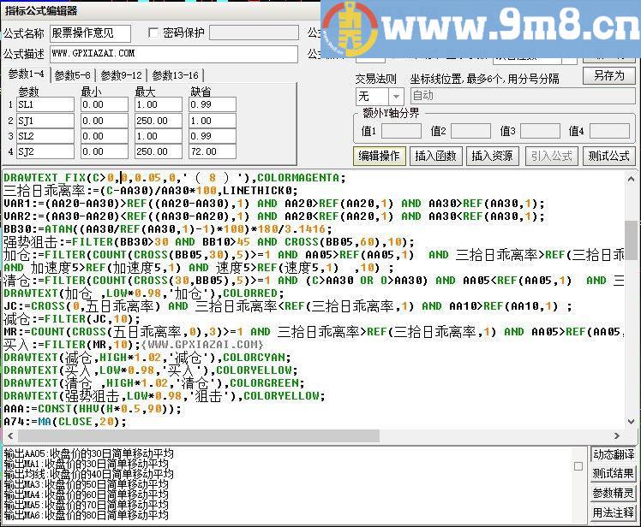This screenshot has height=527, width=641.
Task: Switch to 参数5-8 tab
Action: 72,75
